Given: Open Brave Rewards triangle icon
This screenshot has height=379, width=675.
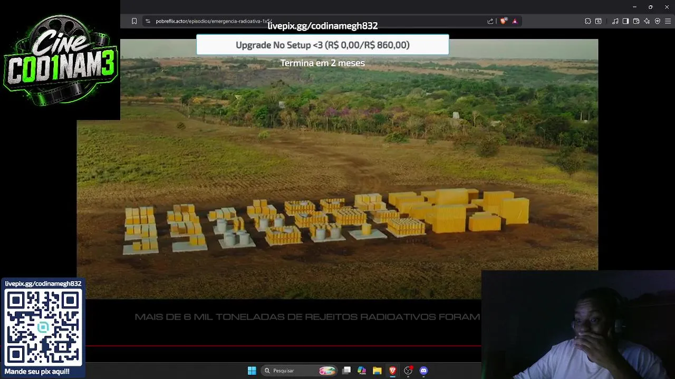Looking at the screenshot, I should point(515,21).
